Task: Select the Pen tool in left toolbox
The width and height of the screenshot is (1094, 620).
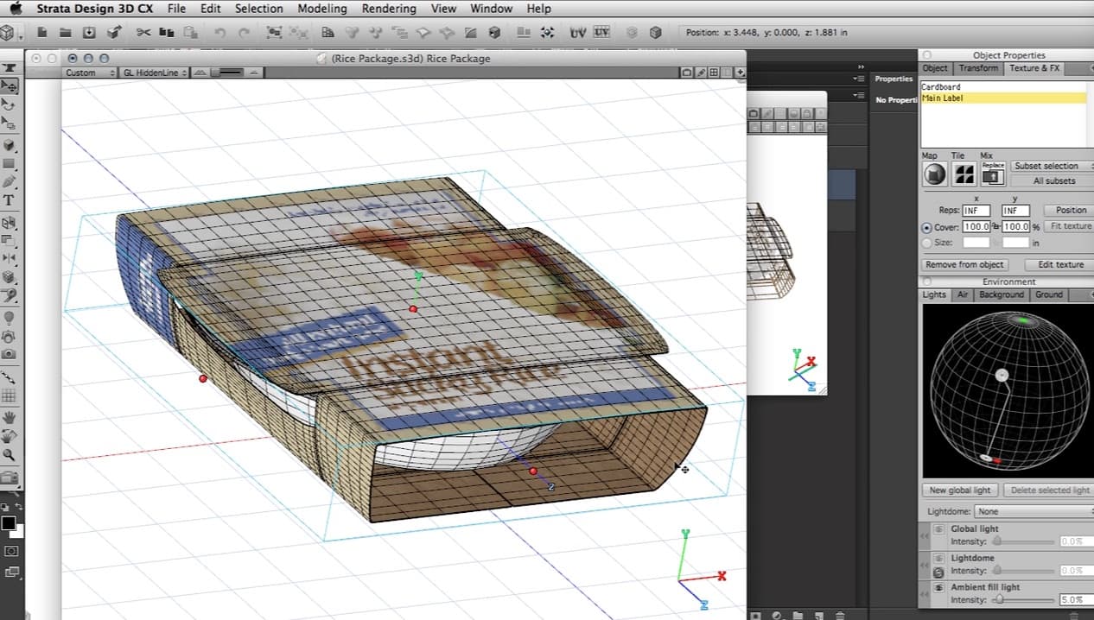Action: pyautogui.click(x=9, y=181)
